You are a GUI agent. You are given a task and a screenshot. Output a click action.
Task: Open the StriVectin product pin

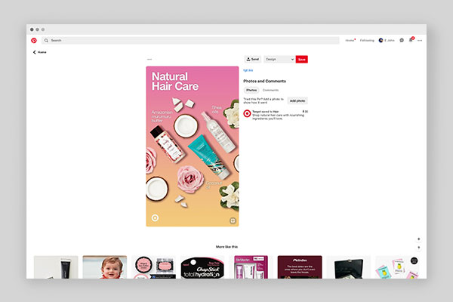tap(251, 267)
